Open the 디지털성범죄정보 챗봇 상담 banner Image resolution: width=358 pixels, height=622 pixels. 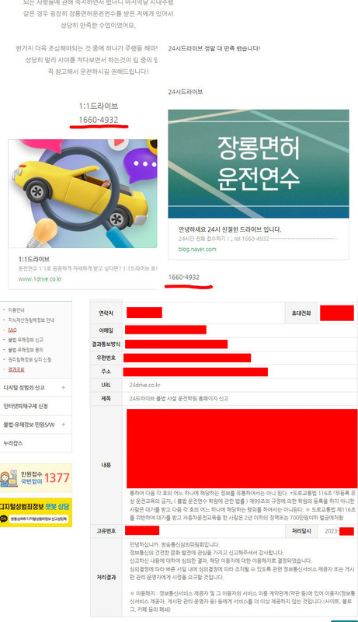(x=36, y=512)
